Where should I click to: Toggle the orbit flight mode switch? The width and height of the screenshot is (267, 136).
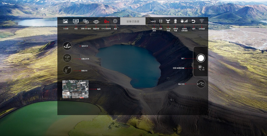67,46
